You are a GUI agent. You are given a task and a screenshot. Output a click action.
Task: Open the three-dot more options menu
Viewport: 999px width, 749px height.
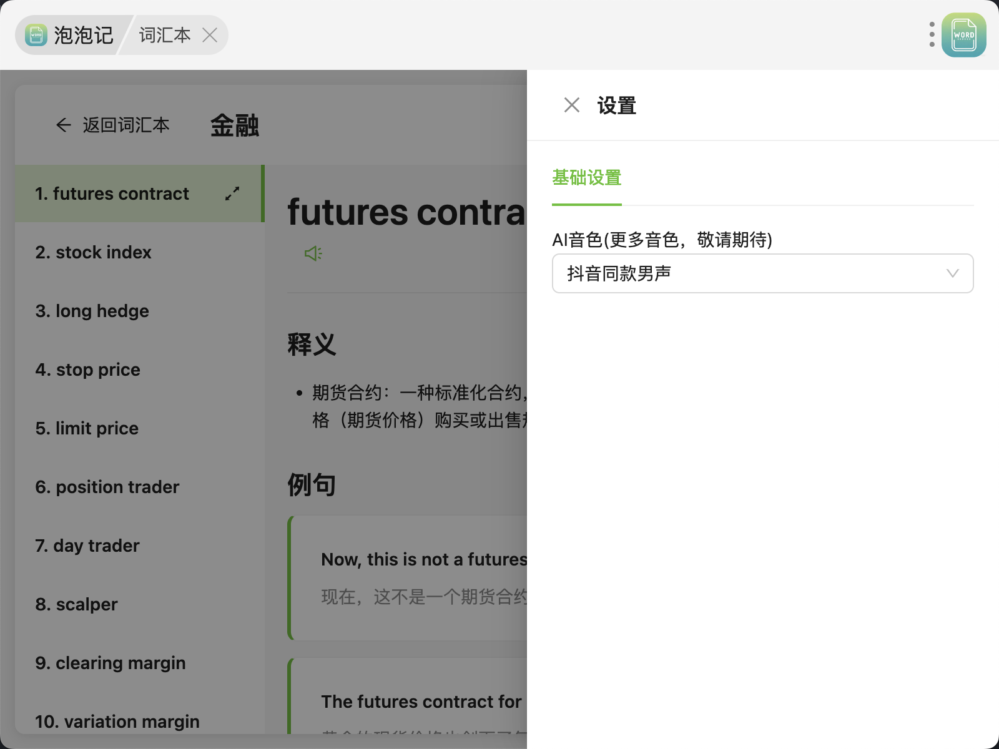[x=932, y=35]
